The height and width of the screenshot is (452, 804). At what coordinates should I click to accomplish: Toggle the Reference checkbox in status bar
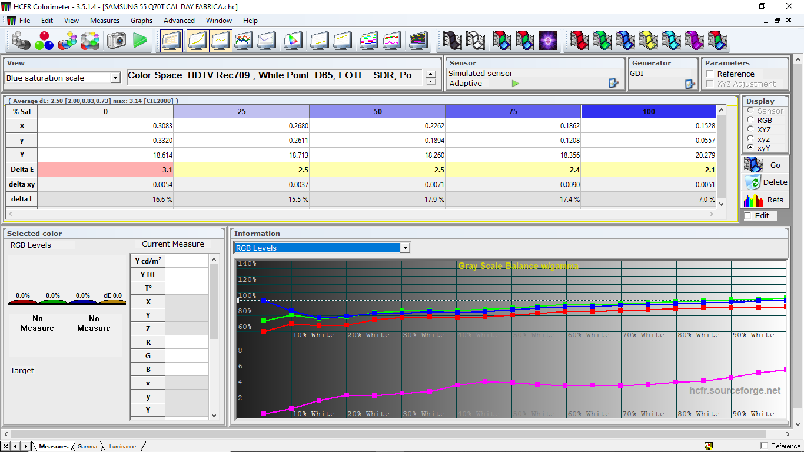tap(764, 446)
